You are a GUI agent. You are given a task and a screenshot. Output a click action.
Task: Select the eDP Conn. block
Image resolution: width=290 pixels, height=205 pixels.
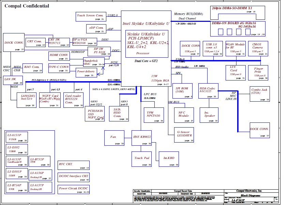(x=96, y=29)
